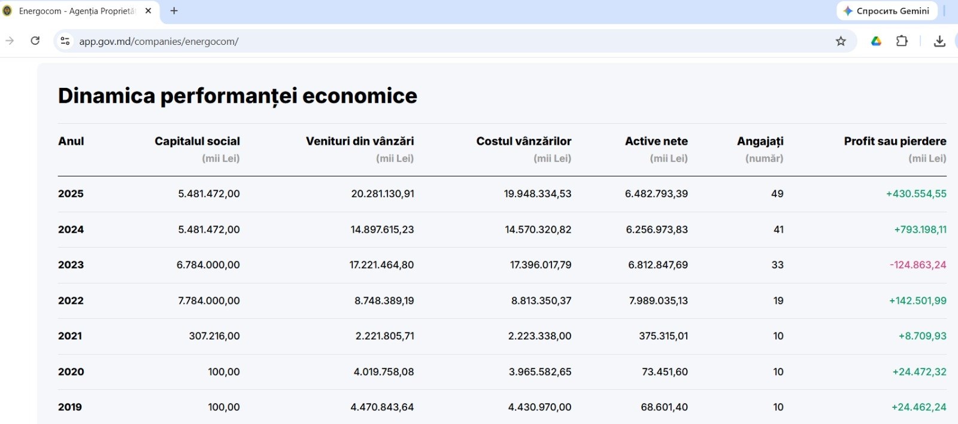Click net assets value 6.256.973,83
The height and width of the screenshot is (424, 958).
pyautogui.click(x=657, y=230)
